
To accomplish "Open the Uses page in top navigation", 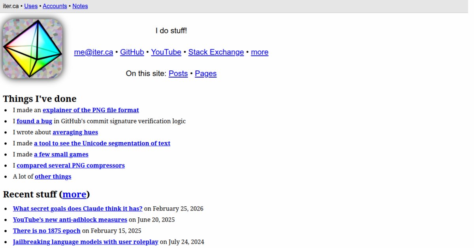I will [x=31, y=6].
